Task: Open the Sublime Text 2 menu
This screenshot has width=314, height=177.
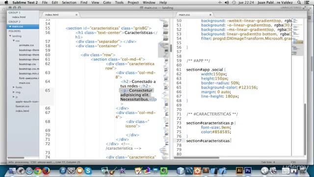Action: [25, 2]
